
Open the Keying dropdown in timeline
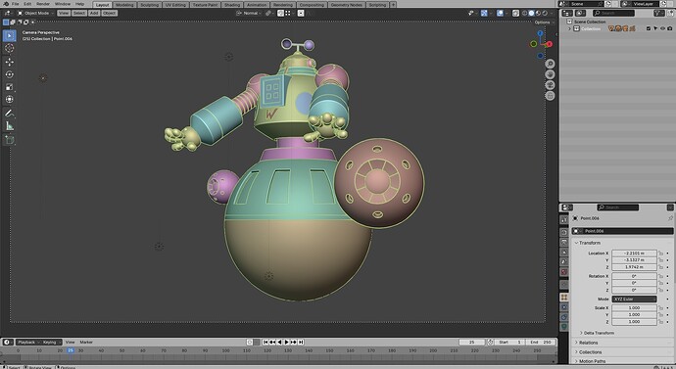pos(51,342)
